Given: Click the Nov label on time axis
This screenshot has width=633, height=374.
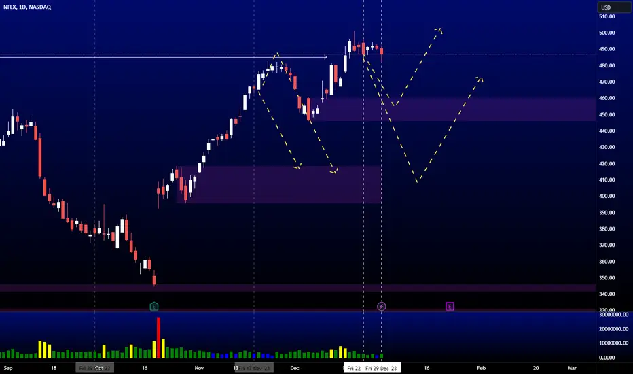Looking at the screenshot, I should click(x=199, y=368).
